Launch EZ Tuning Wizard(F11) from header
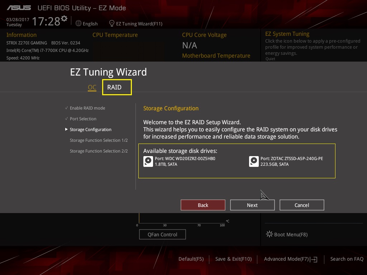Viewport: 367px width, 275px height. pyautogui.click(x=139, y=24)
